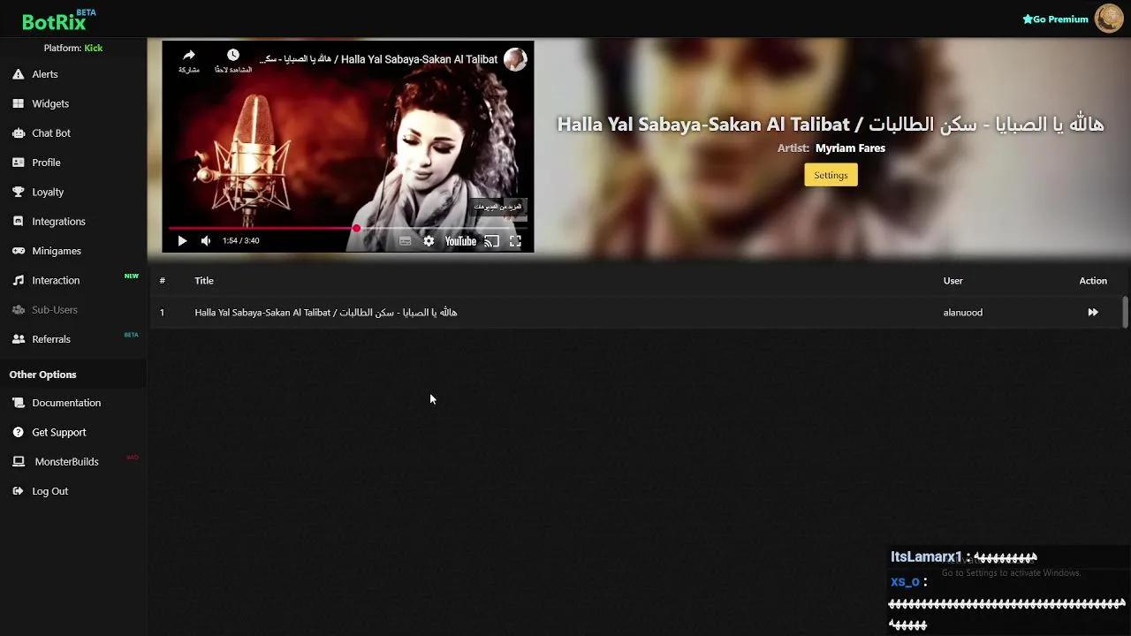The image size is (1131, 636).
Task: Open Alerts menu item
Action: pyautogui.click(x=45, y=74)
